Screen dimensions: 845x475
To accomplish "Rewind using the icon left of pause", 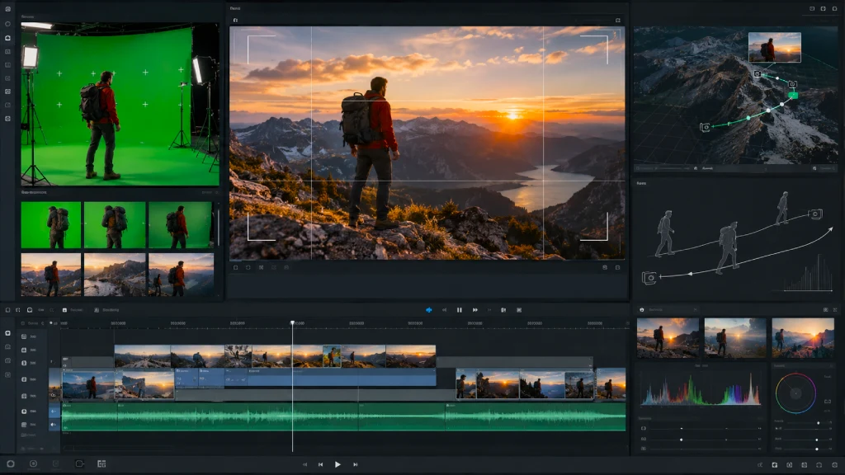I will pyautogui.click(x=445, y=310).
